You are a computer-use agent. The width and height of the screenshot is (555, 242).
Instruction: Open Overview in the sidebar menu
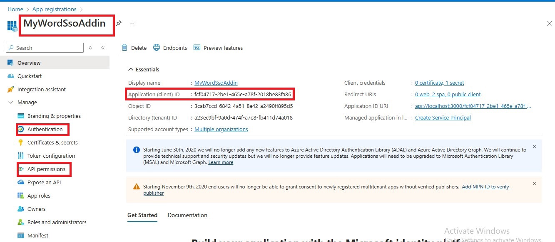[x=55, y=63]
